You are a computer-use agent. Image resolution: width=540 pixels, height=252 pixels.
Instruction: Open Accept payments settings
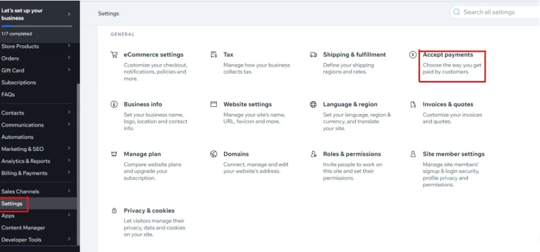click(448, 54)
